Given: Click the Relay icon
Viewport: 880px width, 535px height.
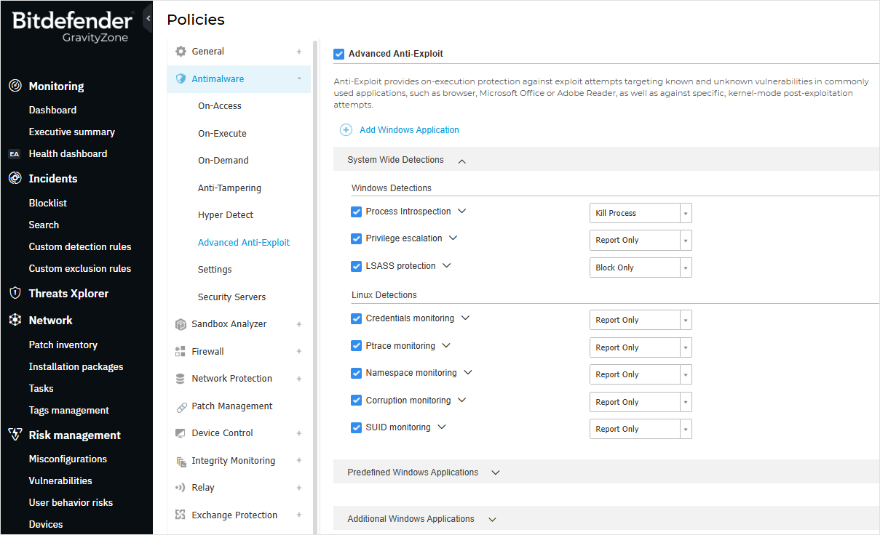Looking at the screenshot, I should click(181, 488).
